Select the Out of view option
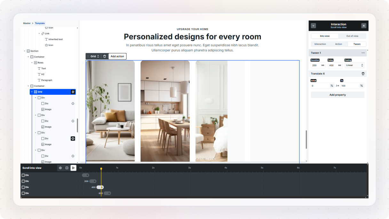The width and height of the screenshot is (389, 219). pyautogui.click(x=352, y=36)
